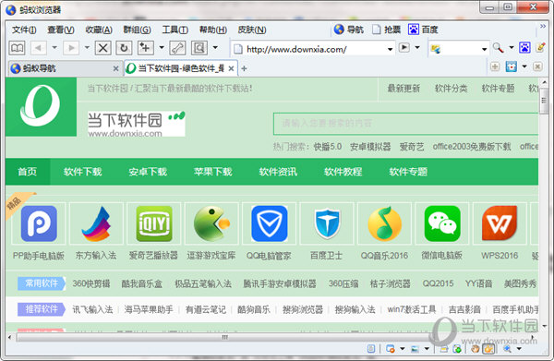Open the 查看(V) menu

61,30
